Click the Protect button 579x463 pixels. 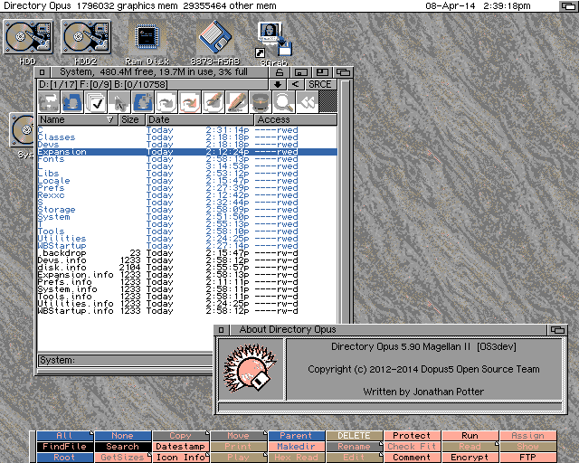pos(413,436)
